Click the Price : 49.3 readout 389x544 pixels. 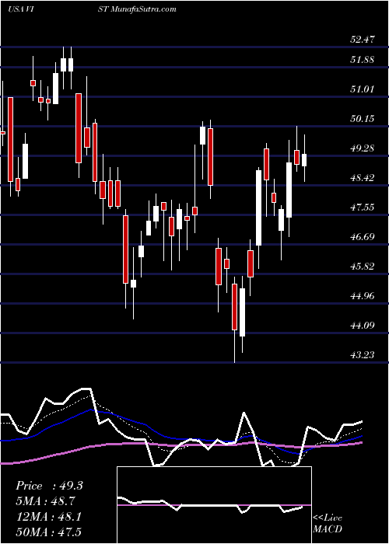[49, 486]
